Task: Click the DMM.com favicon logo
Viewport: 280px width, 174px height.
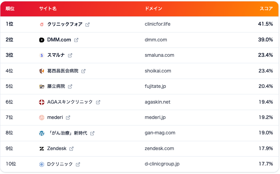Action: coord(42,40)
